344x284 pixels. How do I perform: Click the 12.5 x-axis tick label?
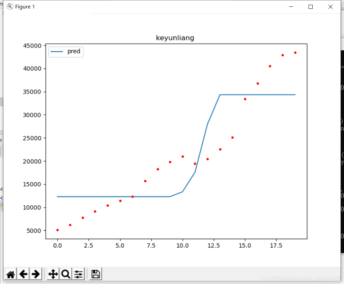pos(214,246)
